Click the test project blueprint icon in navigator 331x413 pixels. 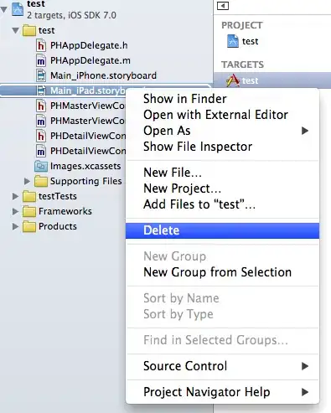18,9
